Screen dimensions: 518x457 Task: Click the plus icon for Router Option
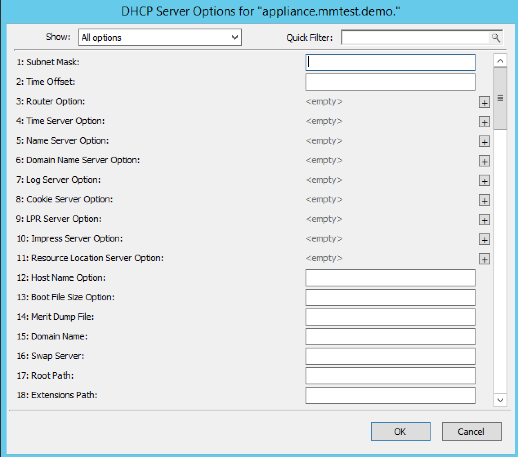tap(484, 102)
